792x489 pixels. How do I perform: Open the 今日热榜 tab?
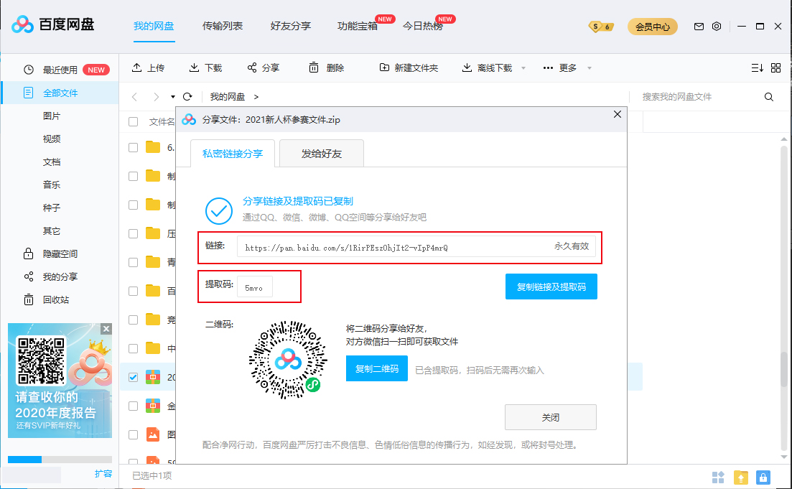coord(423,27)
